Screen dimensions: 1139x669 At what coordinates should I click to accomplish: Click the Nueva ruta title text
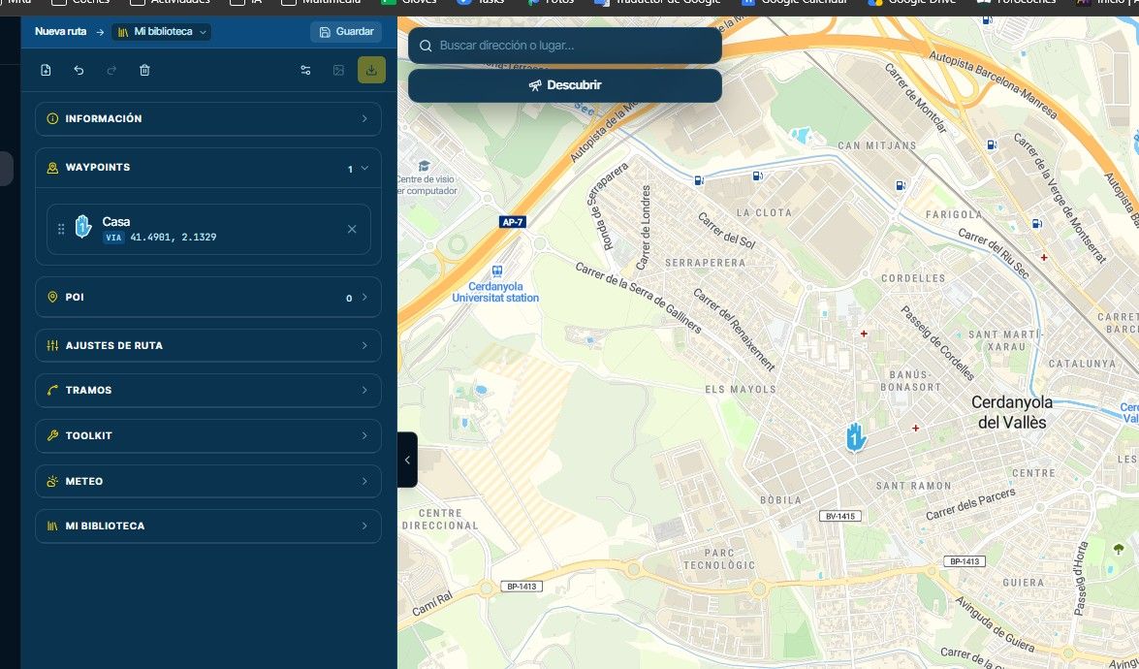tap(60, 31)
